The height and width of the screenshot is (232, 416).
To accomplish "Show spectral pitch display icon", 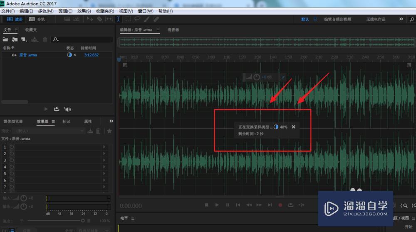I will (77, 19).
